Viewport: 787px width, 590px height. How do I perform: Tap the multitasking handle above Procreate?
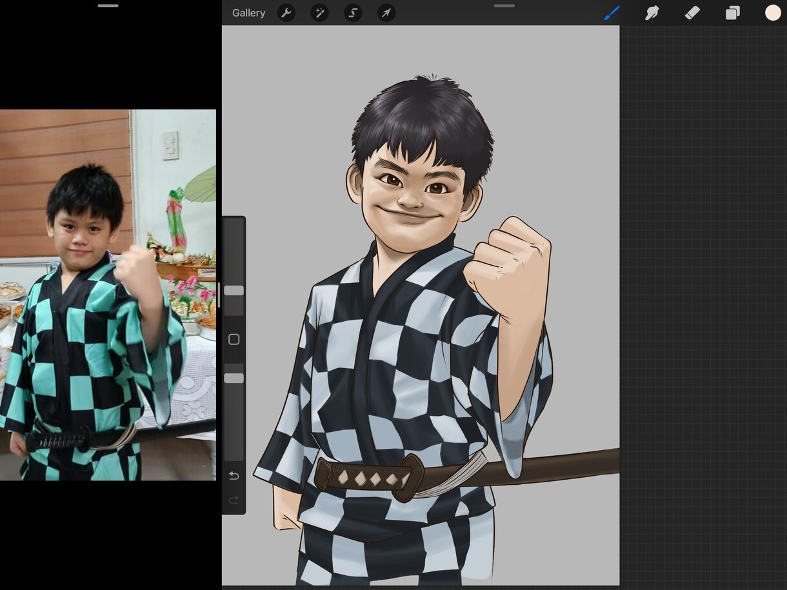point(504,6)
